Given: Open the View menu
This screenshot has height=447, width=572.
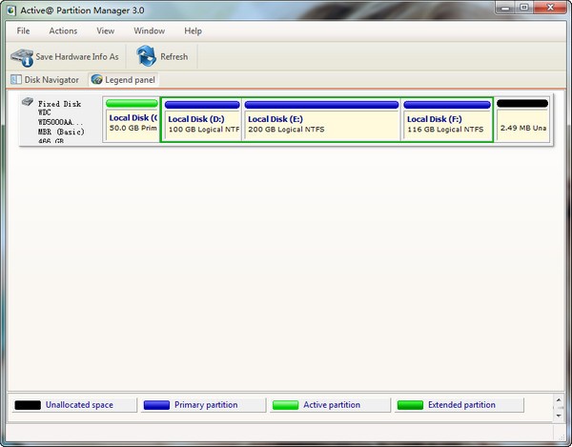Looking at the screenshot, I should [x=105, y=30].
